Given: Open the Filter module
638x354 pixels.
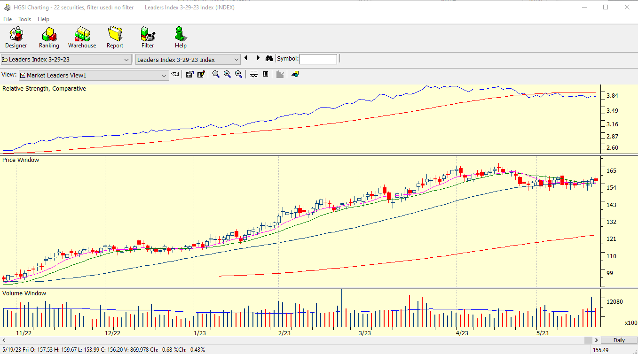Looking at the screenshot, I should (148, 38).
